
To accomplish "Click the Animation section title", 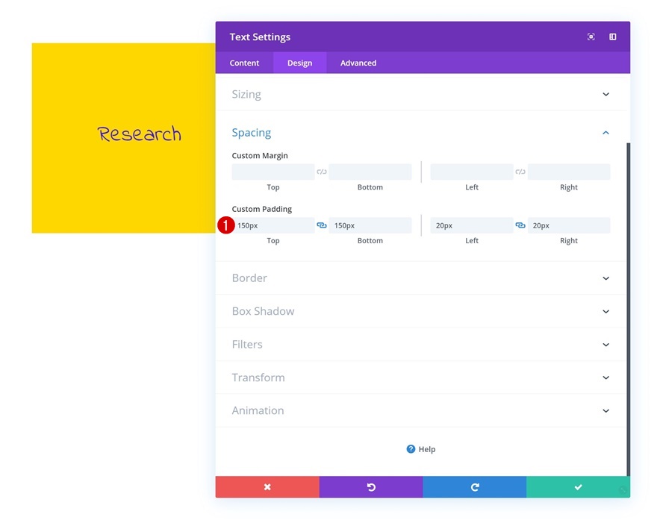I will click(258, 410).
